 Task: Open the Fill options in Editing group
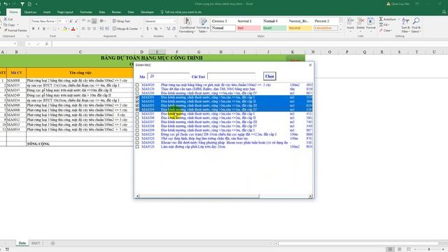pos(384,25)
